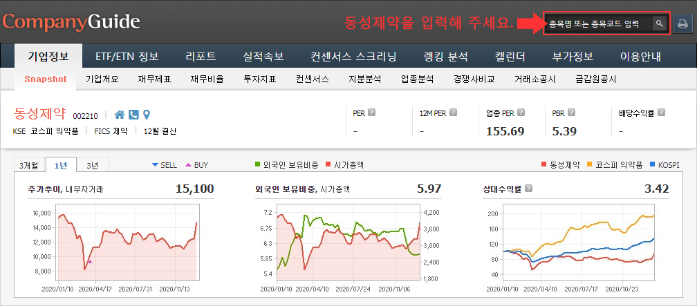Click help icon next to 업종 PER

tap(521, 113)
